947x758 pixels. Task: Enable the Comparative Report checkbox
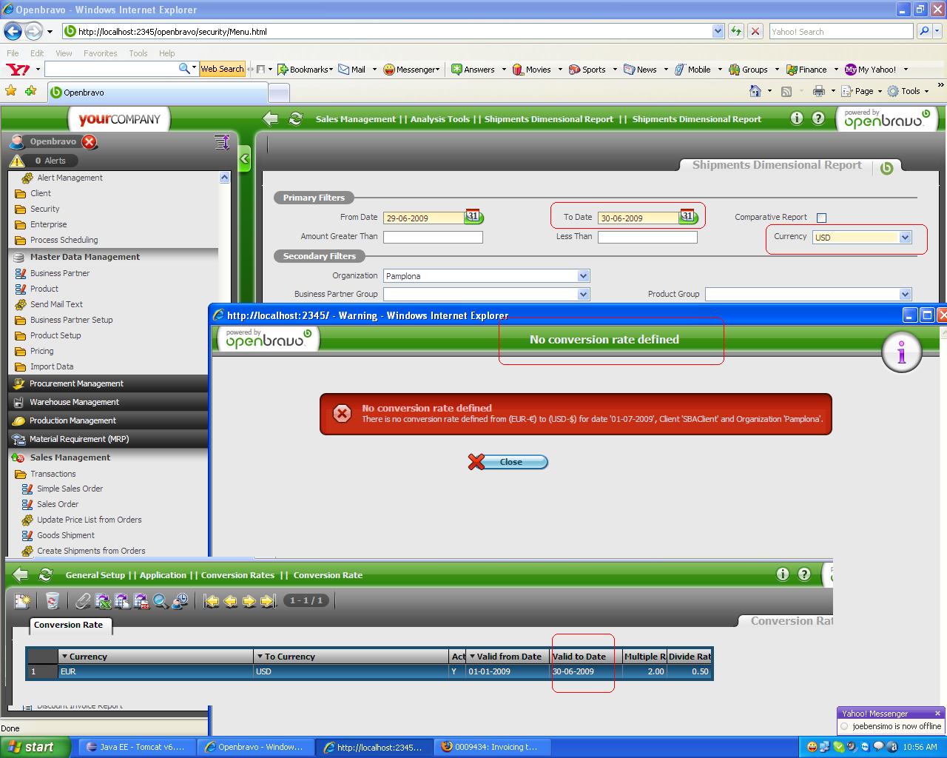tap(821, 218)
